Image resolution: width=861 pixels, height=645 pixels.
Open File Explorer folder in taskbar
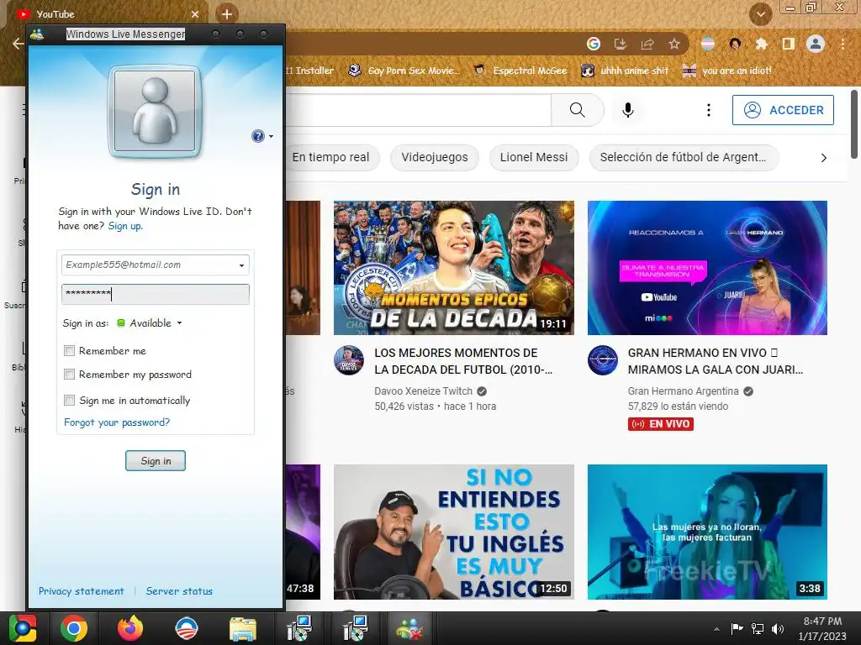243,630
